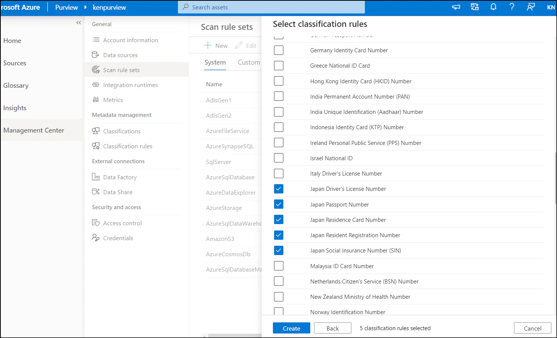This screenshot has width=557, height=338.
Task: Click the Back button
Action: point(333,328)
